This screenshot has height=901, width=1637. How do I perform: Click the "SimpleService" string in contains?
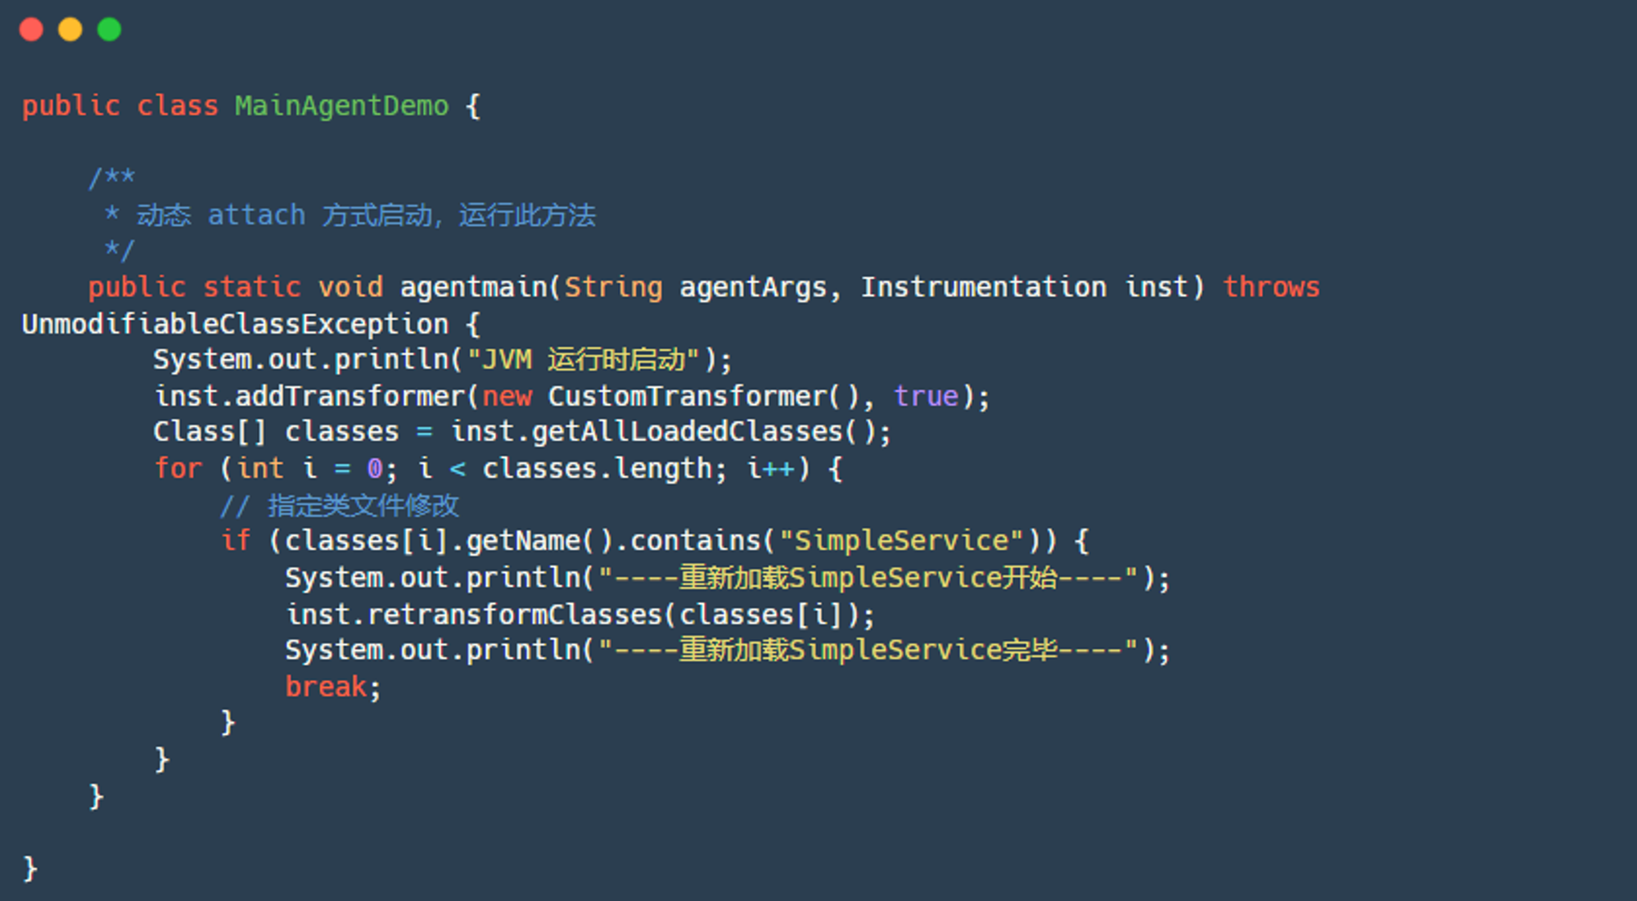coord(901,541)
